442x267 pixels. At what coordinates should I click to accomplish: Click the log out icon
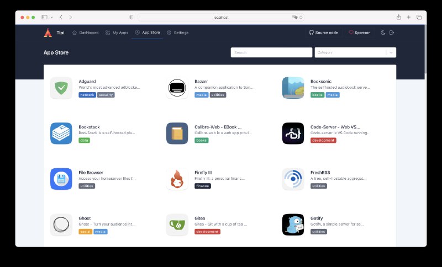pos(392,33)
